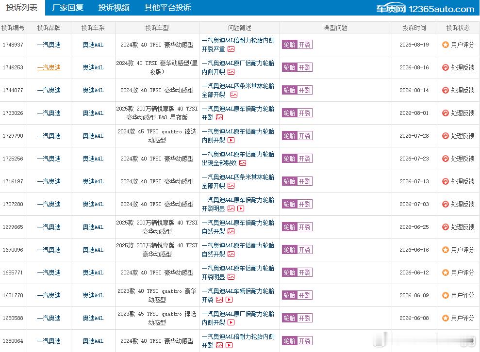Open image icon for complaint 1690096
The image size is (480, 352).
[x=231, y=254]
